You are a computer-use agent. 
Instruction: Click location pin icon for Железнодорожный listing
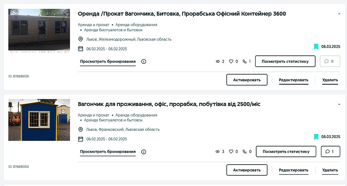(81, 39)
